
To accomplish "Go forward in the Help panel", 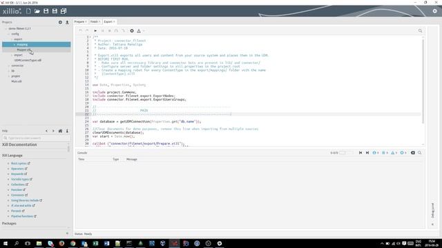I will 53,131.
